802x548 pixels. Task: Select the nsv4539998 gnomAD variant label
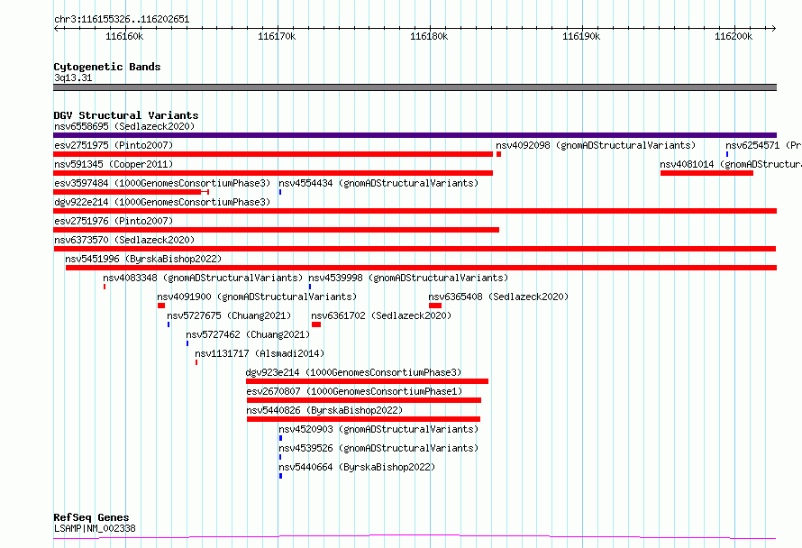[x=408, y=278]
